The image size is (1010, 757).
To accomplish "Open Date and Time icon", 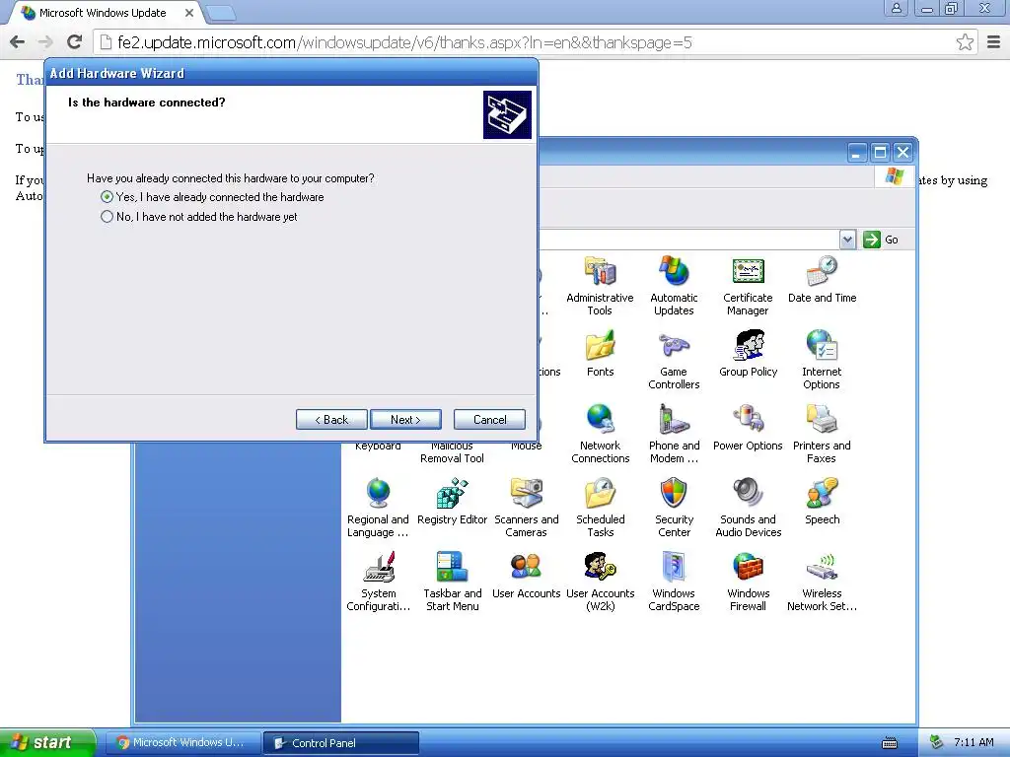I will point(822,272).
